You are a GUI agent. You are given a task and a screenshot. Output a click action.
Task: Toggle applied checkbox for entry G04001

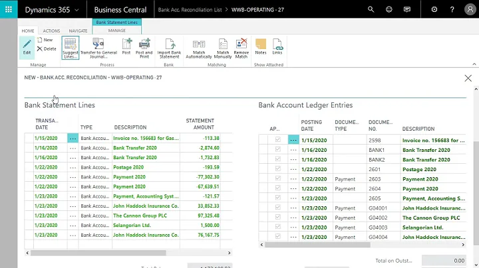point(277,208)
